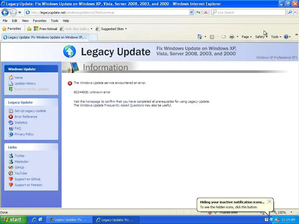Follow the homepage link in error text
This screenshot has width=299, height=224.
pyautogui.click(x=93, y=101)
